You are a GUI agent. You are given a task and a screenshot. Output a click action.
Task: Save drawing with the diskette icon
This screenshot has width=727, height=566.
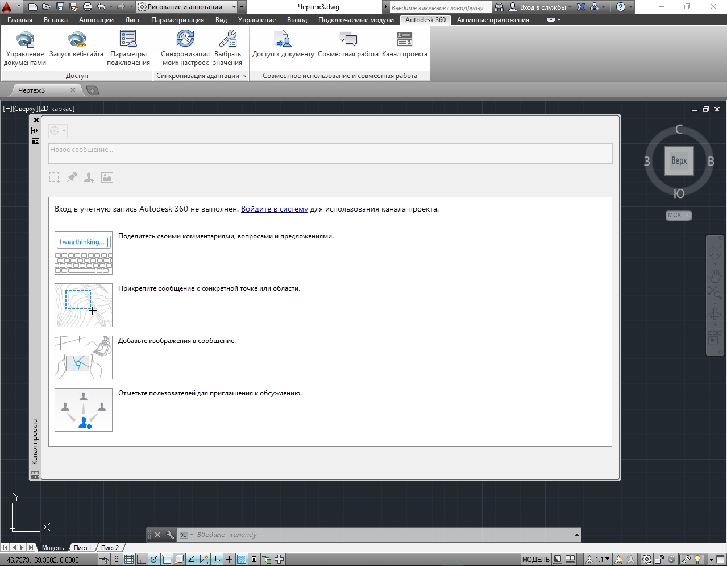[x=60, y=7]
